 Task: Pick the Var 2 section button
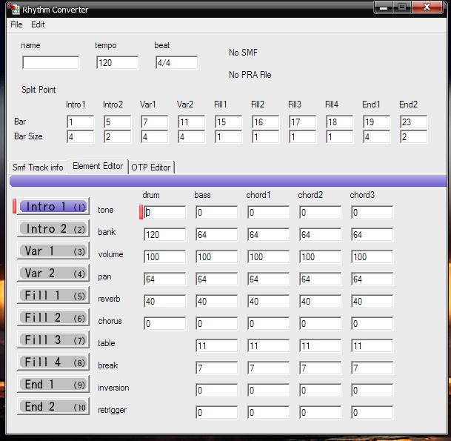coord(53,273)
